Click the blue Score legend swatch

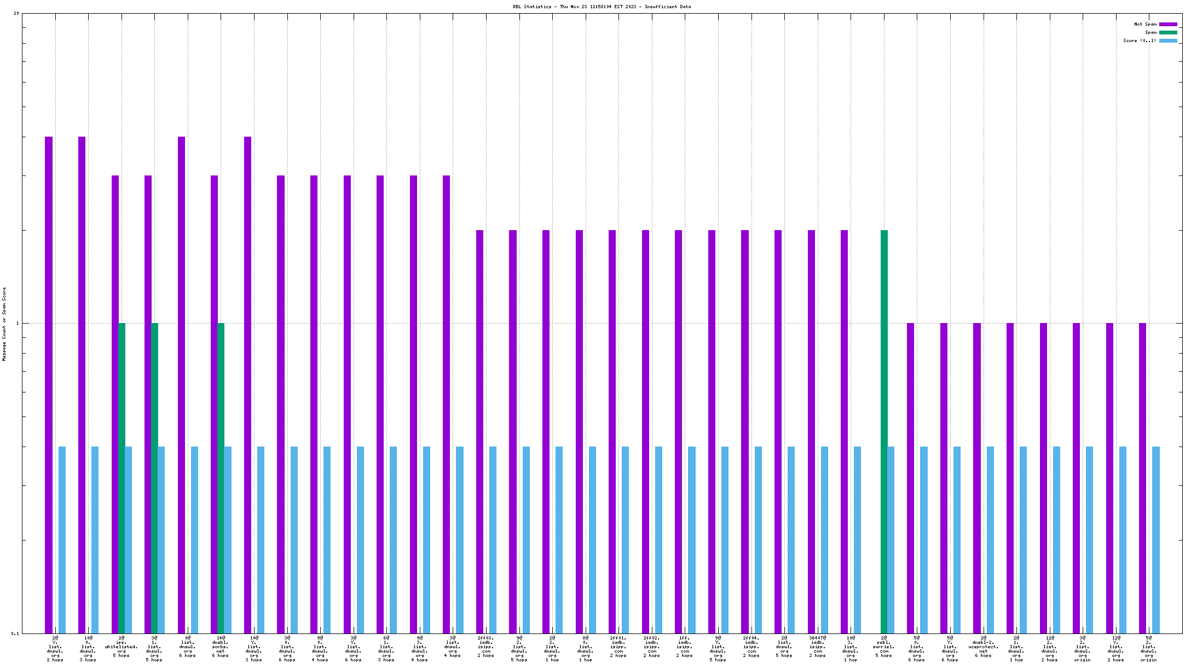(x=1168, y=40)
